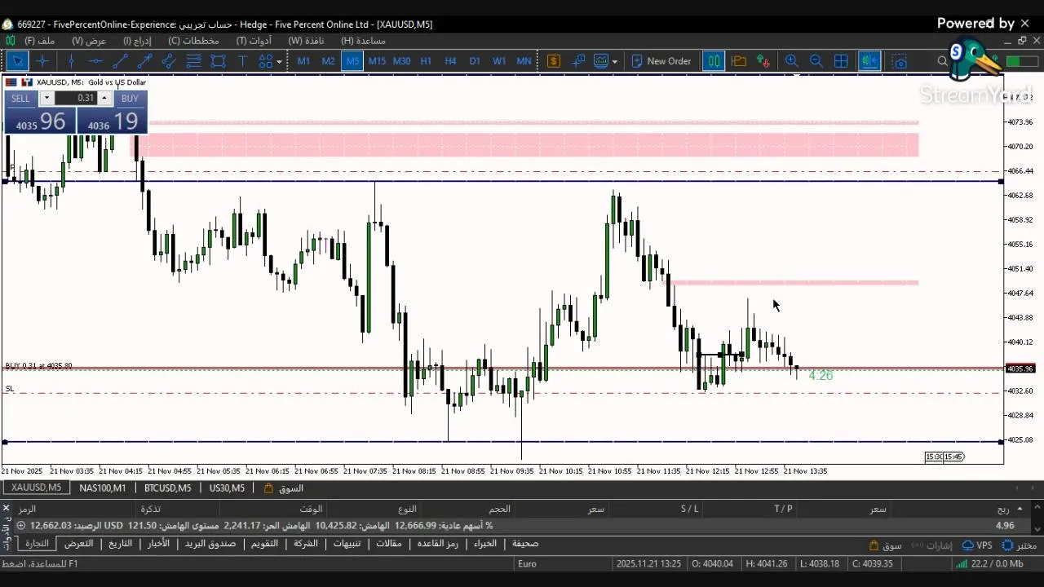This screenshot has width=1044, height=587.
Task: Switch to NAS100,M1 chart tab
Action: (103, 488)
